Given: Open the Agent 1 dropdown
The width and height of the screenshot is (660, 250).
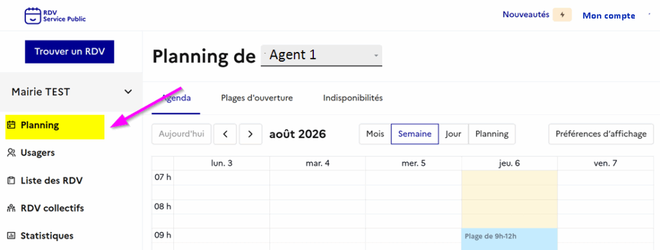Looking at the screenshot, I should (322, 55).
